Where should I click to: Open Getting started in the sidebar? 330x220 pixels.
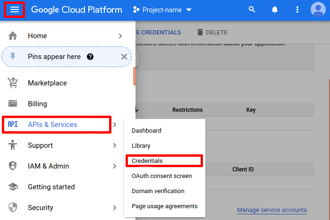point(51,187)
